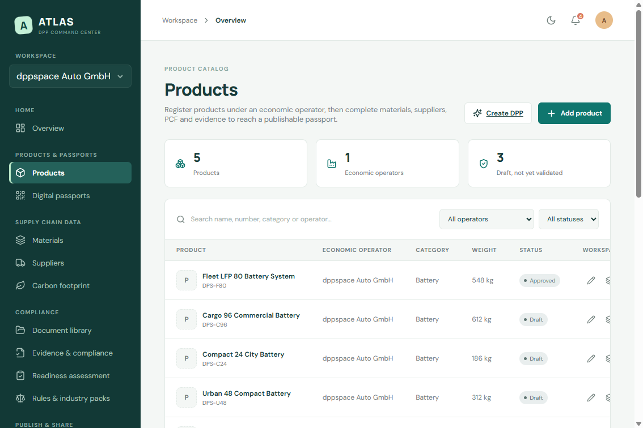The height and width of the screenshot is (428, 643).
Task: Click the Weight column header
Action: pos(484,250)
